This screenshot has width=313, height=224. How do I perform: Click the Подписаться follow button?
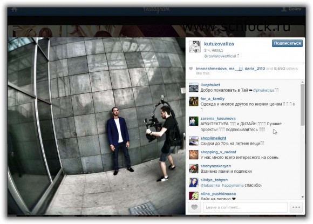coord(287,43)
